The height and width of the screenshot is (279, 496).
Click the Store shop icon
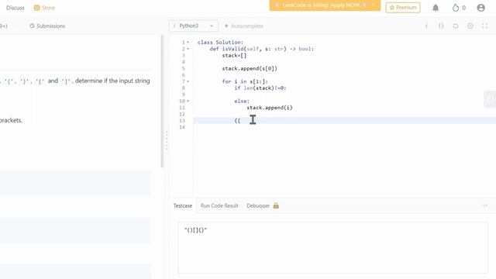point(36,8)
